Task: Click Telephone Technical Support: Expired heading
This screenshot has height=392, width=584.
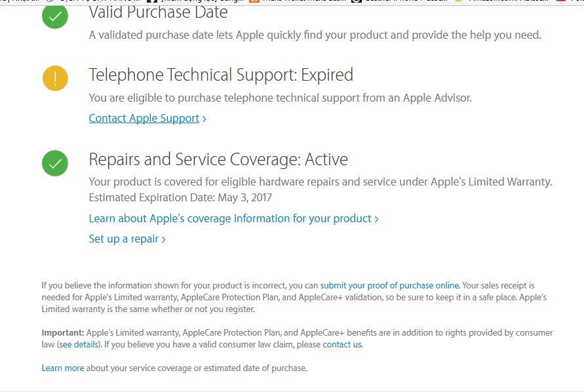Action: pos(221,75)
